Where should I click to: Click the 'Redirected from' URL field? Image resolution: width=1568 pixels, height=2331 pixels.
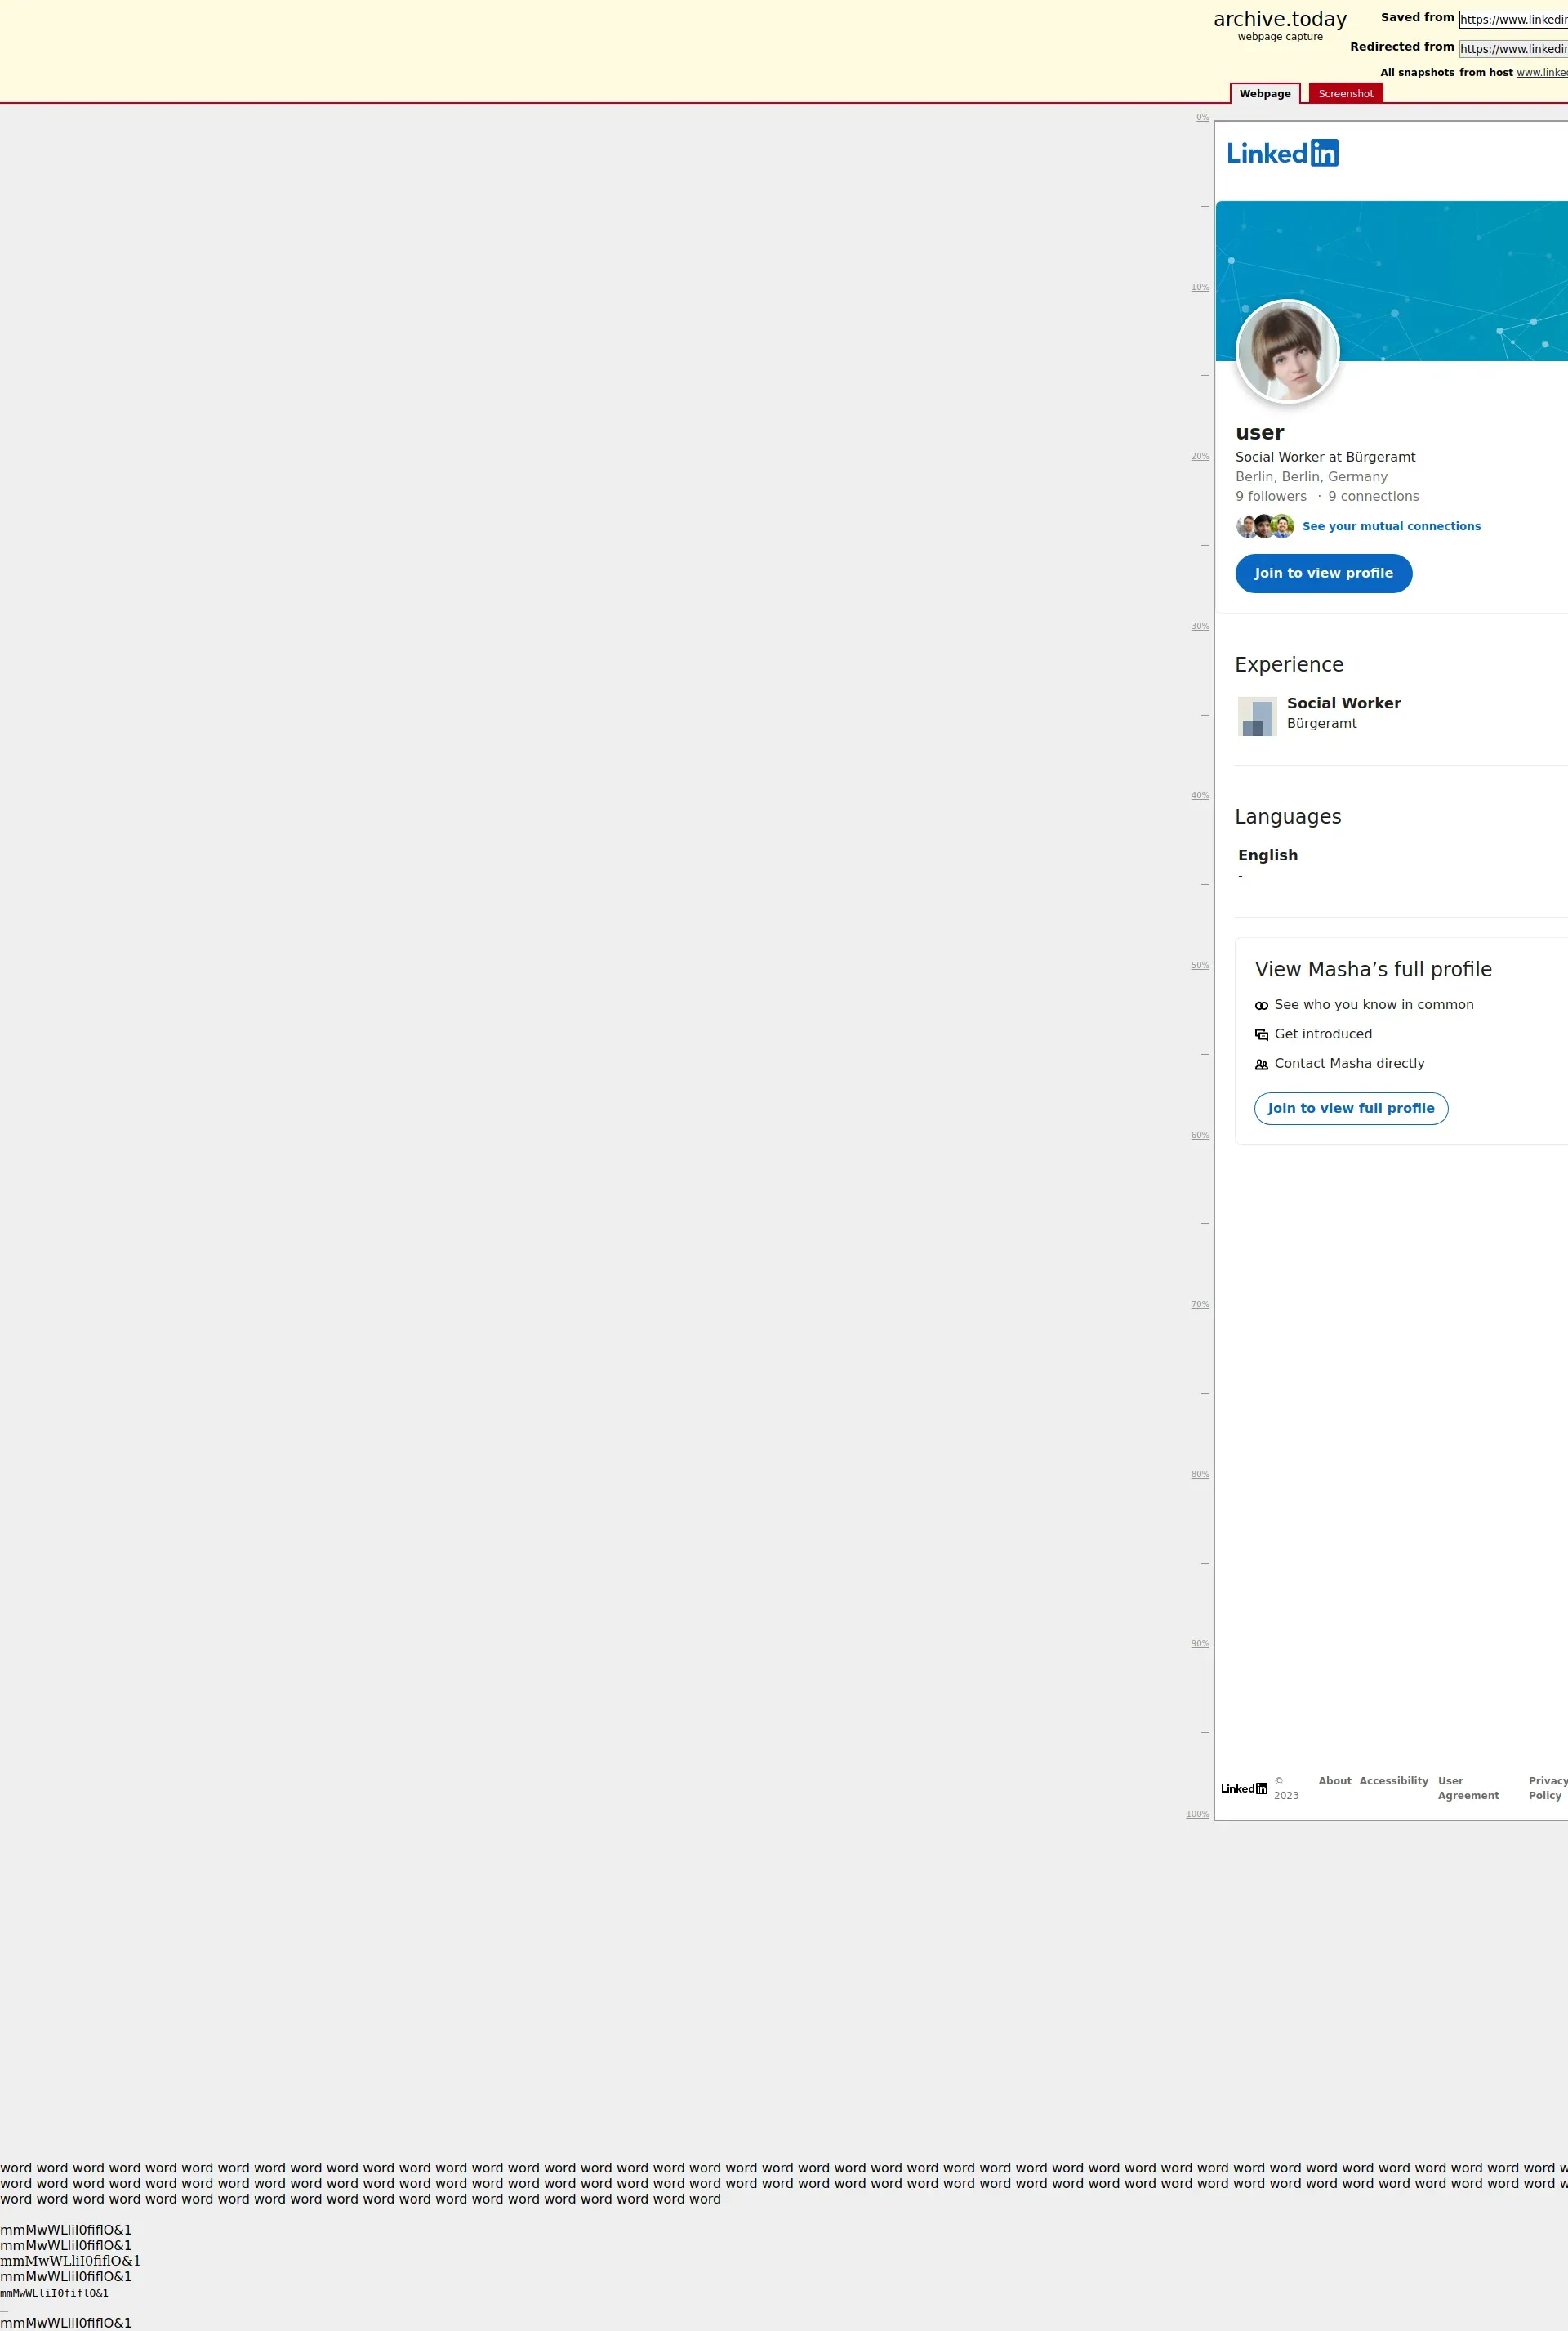1512,49
